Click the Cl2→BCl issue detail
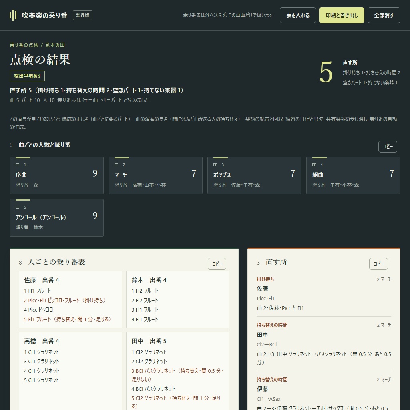Viewport: 410px width, 410px height. [267, 344]
